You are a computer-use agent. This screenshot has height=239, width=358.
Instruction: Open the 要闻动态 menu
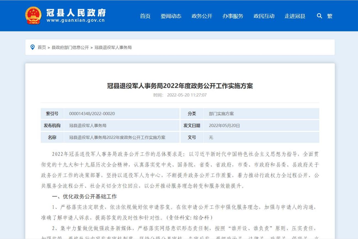171,16
